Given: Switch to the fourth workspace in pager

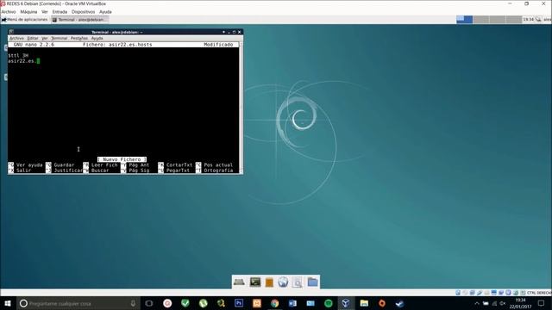Looking at the screenshot, I should [x=513, y=20].
